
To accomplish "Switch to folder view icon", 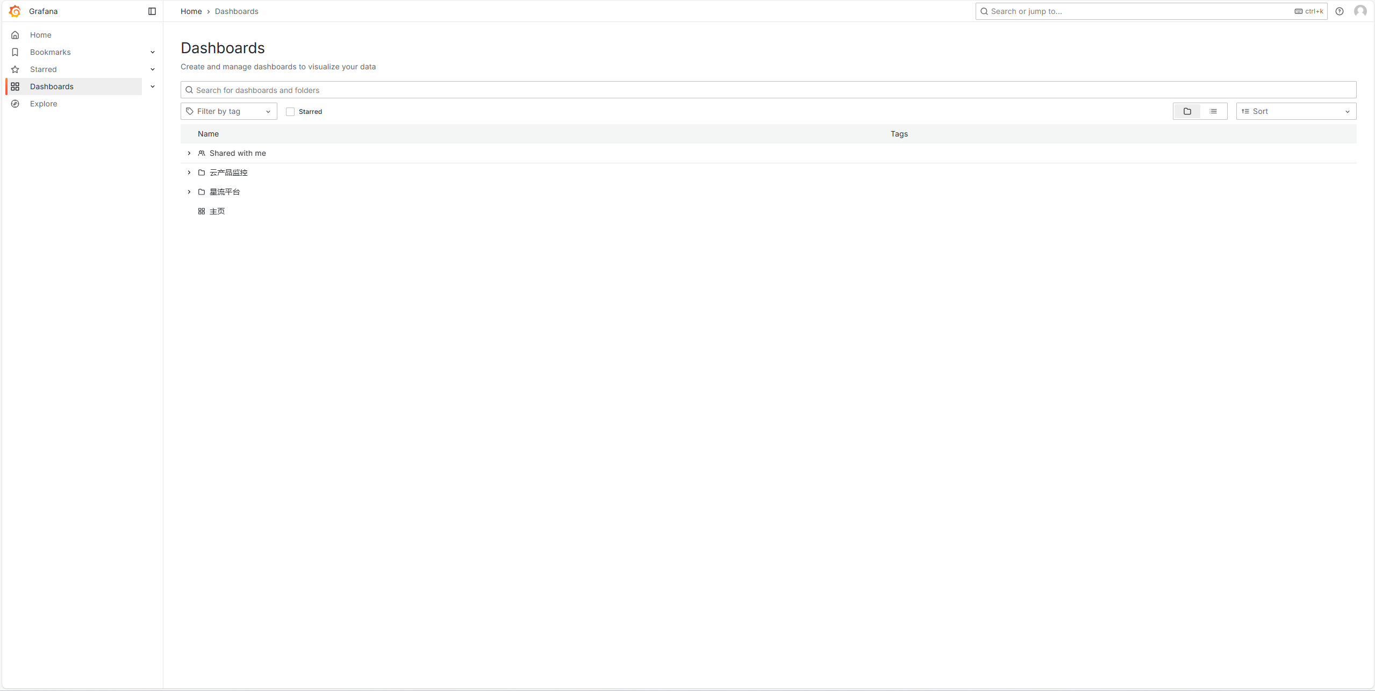I will click(1187, 111).
